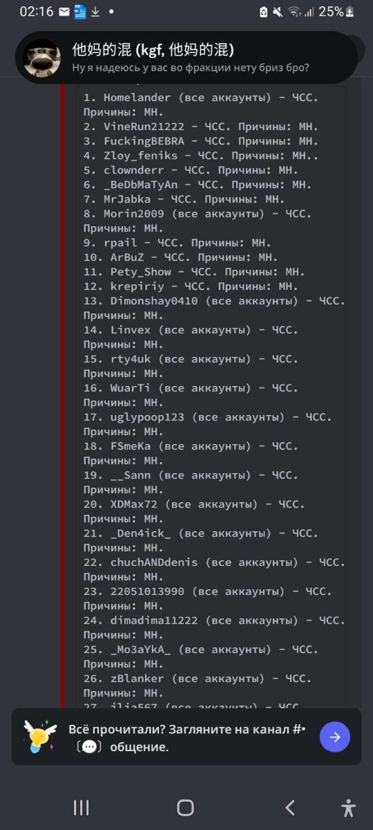Viewport: 373px width, 830px height.
Task: Tap the mail icon in the status bar
Action: click(x=64, y=12)
